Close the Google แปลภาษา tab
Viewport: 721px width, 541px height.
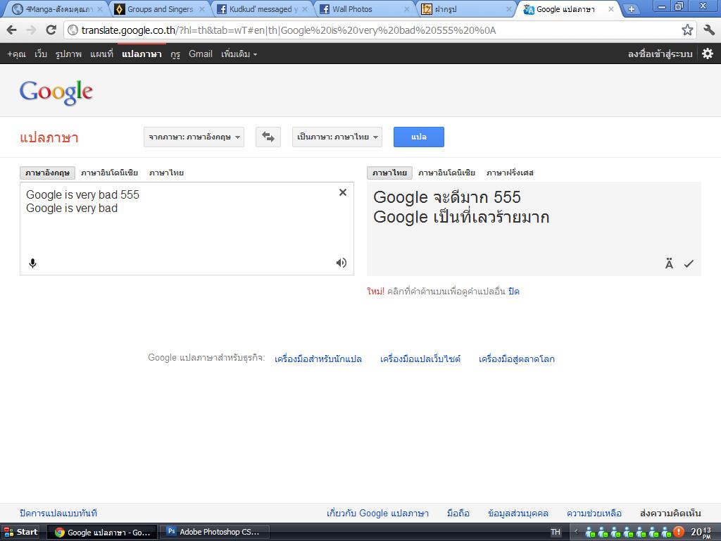pyautogui.click(x=611, y=9)
